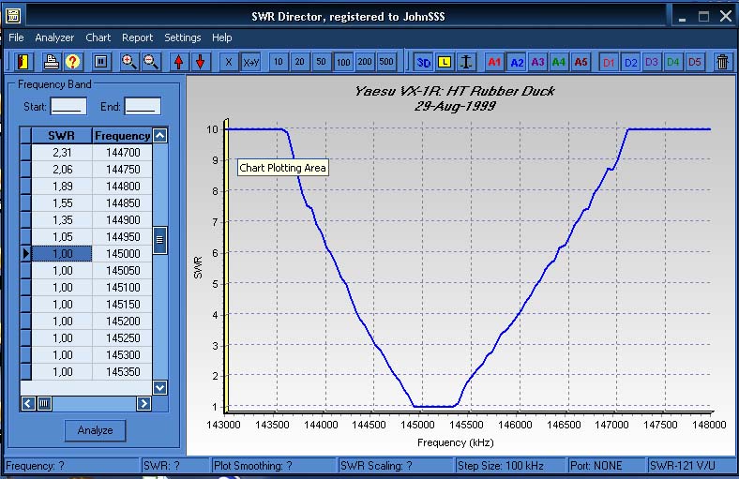Viewport: 739px width, 479px height.
Task: Select data slot D1
Action: tap(609, 62)
